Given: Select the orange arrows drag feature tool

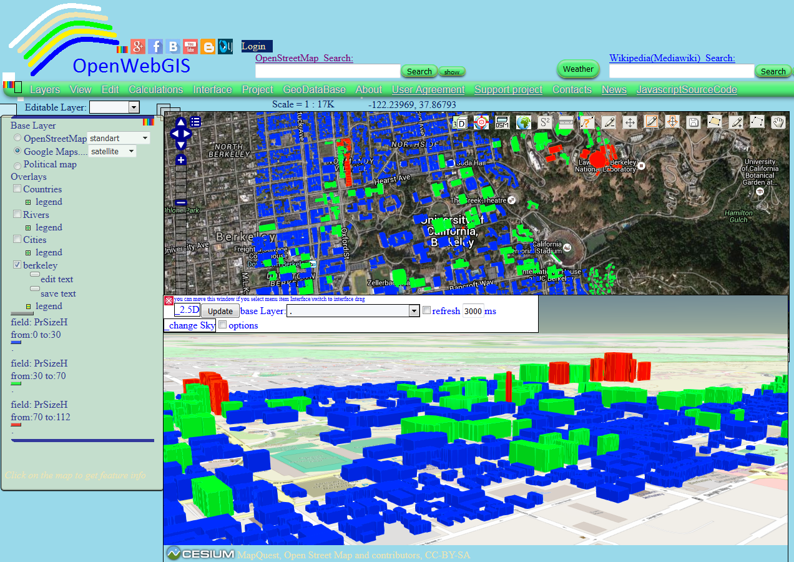Looking at the screenshot, I should [672, 122].
